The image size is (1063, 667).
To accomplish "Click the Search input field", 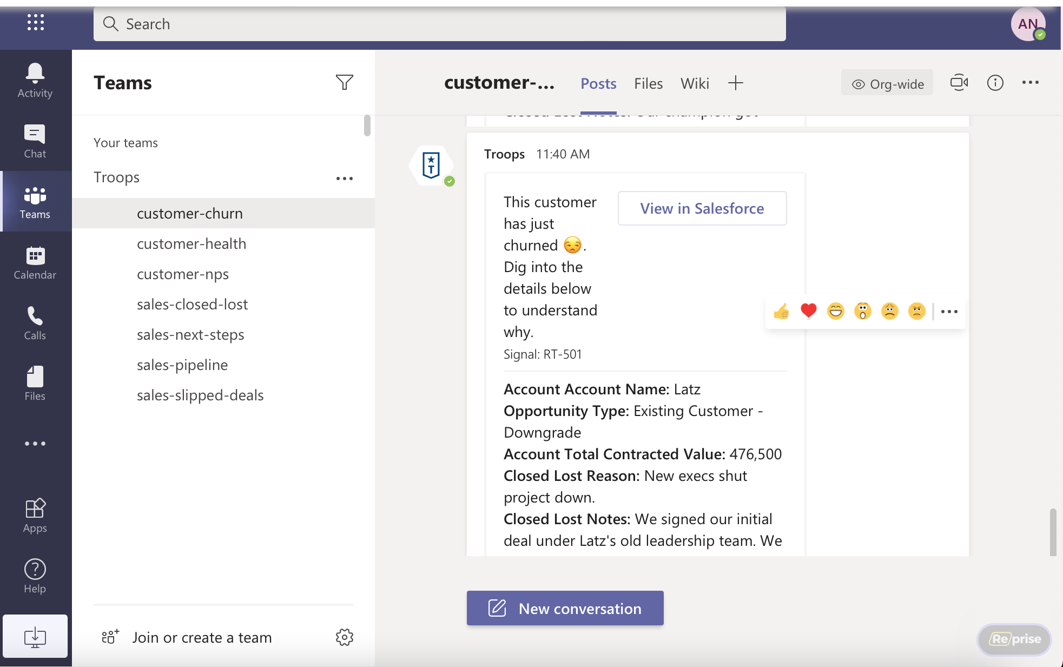I will (x=440, y=24).
